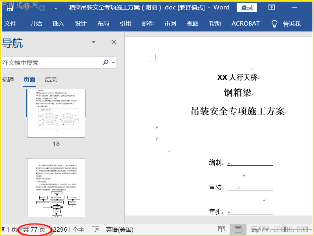Screen dimensions: 314x236
Task: Click the 共 77 页 page count in status bar
Action: click(x=34, y=229)
